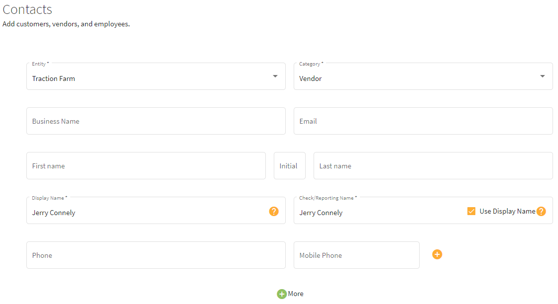Click the Initial input box
The image size is (558, 304).
pyautogui.click(x=290, y=166)
